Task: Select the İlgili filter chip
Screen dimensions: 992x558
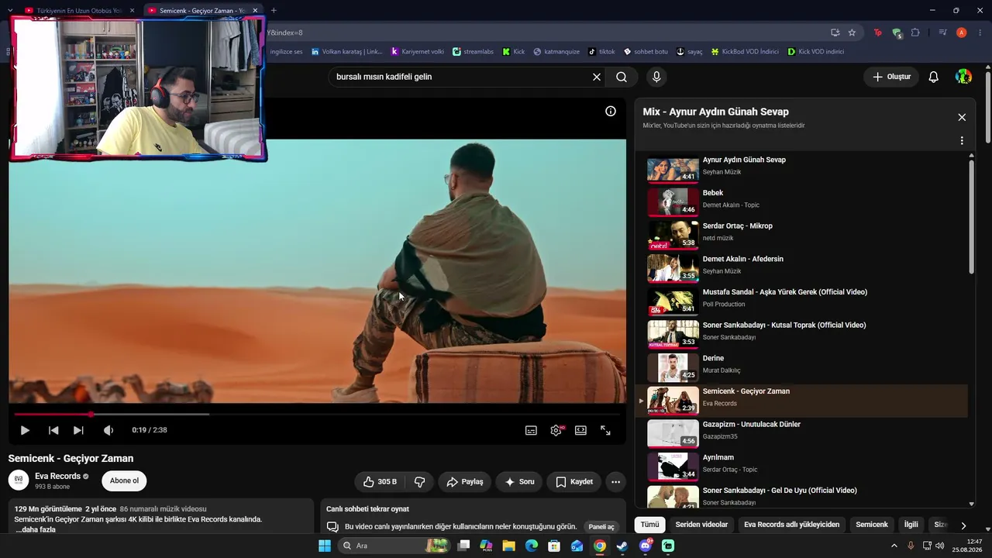Action: 911,525
